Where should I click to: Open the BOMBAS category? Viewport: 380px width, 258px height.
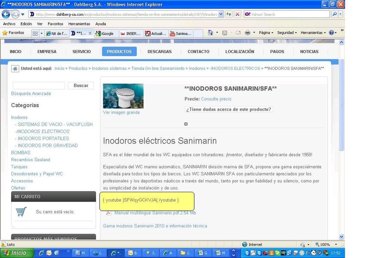[21, 153]
